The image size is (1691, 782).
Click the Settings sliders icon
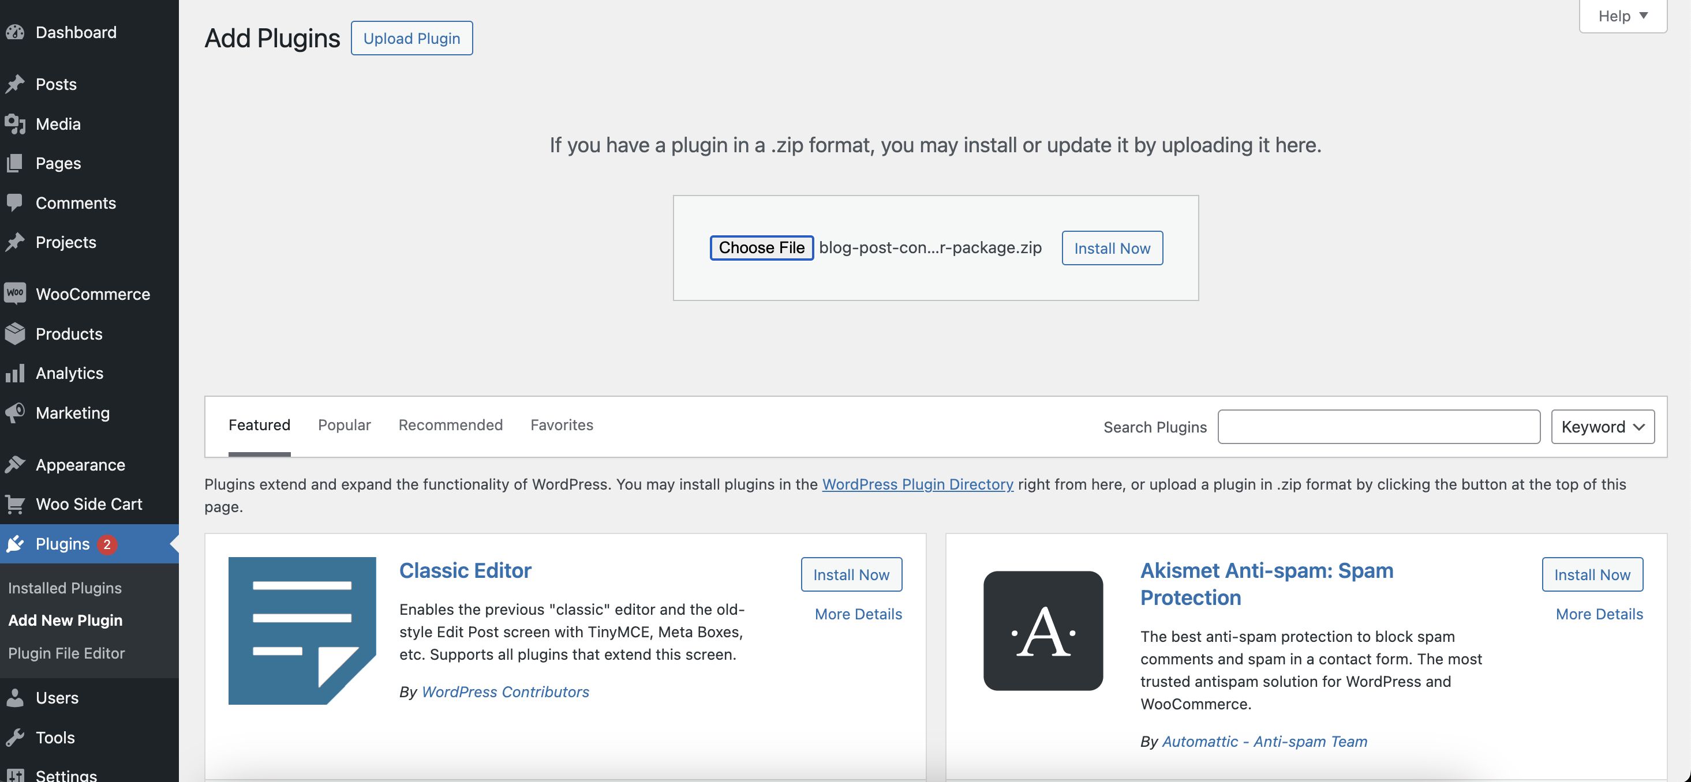(x=14, y=775)
